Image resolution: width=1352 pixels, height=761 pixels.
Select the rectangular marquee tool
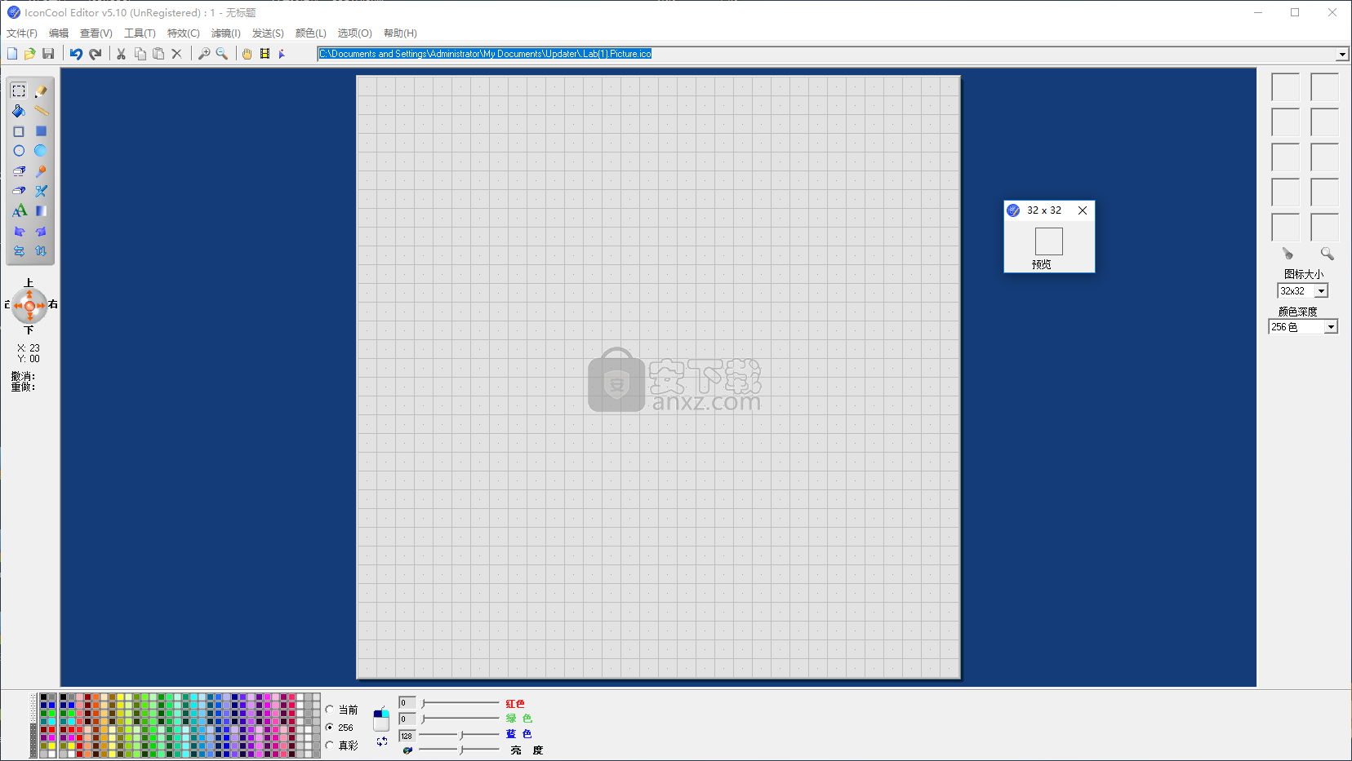point(19,91)
